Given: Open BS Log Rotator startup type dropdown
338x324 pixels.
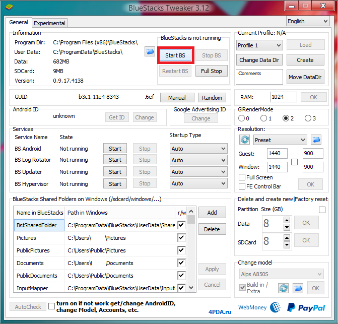Looking at the screenshot, I should tap(198, 160).
